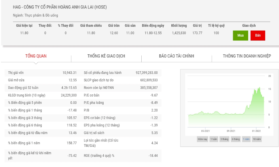
Task: Set chart range to 6 tháng
Action: pyautogui.click(x=236, y=139)
